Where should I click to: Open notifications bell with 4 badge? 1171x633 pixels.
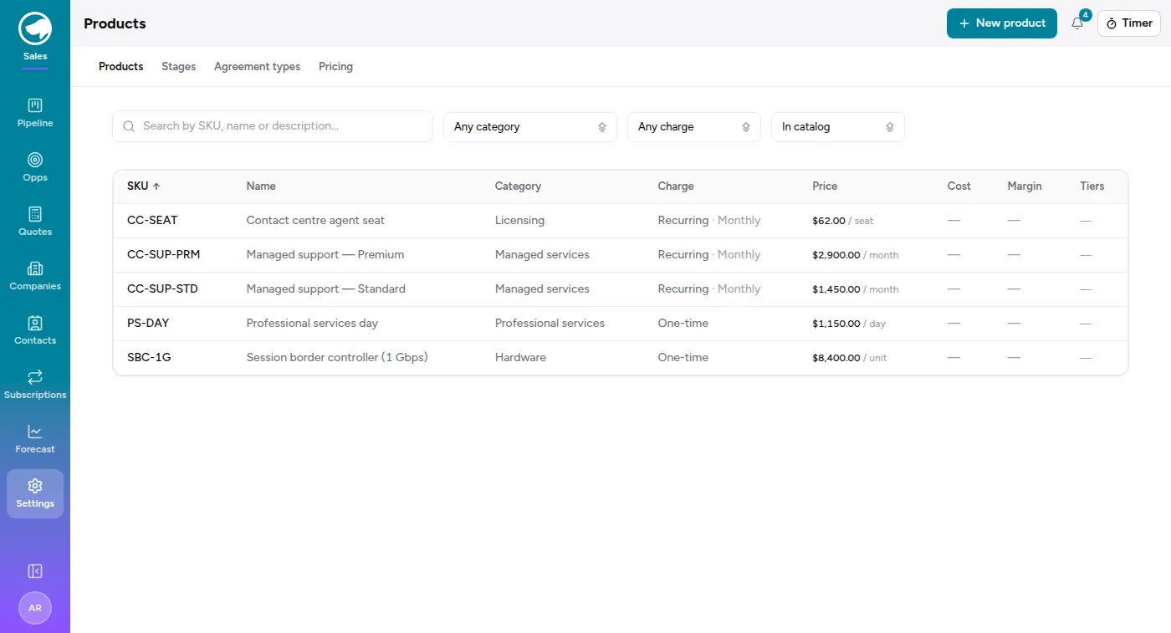click(x=1077, y=23)
